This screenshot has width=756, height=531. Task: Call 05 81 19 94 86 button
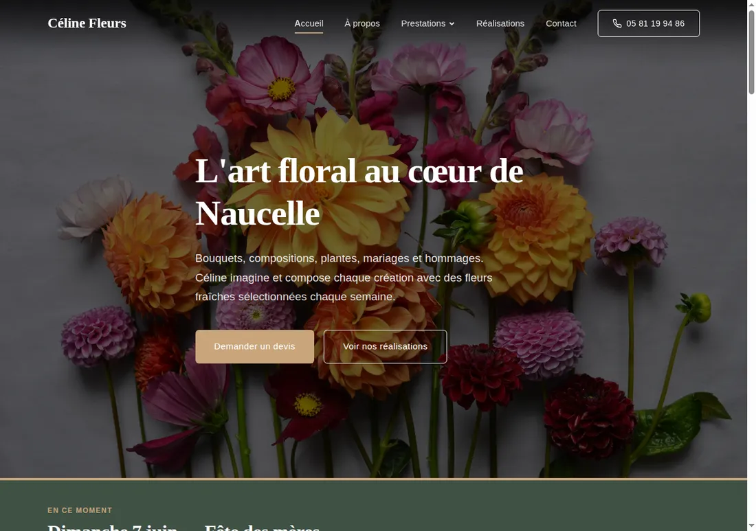[649, 23]
